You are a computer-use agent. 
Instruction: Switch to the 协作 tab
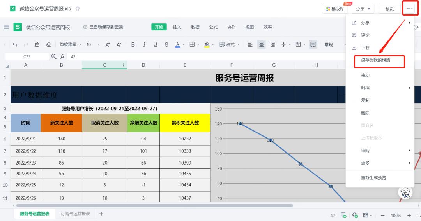pos(231,27)
